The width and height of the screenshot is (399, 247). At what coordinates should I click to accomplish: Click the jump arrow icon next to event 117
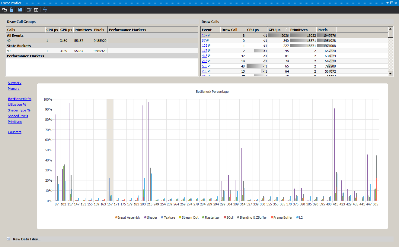(209, 51)
